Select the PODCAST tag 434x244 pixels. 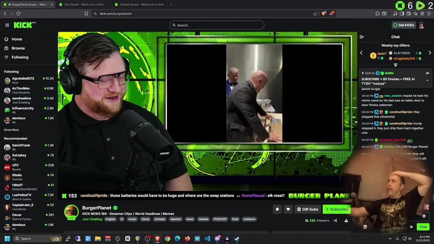pyautogui.click(x=220, y=219)
